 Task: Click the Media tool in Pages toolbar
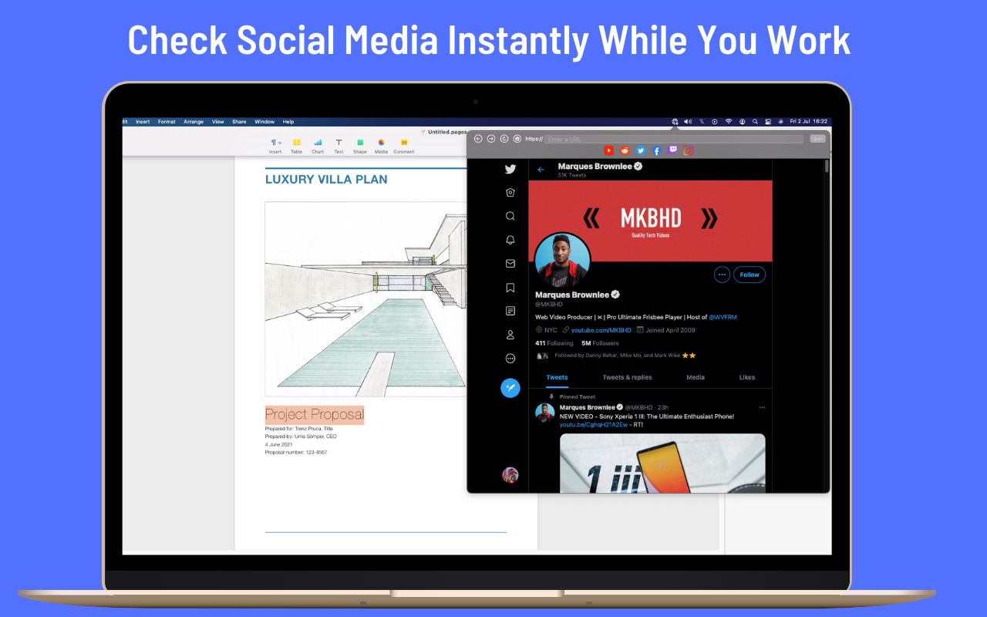click(381, 145)
